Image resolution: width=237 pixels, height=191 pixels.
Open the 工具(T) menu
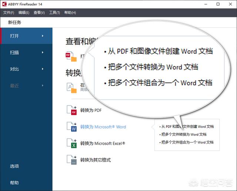point(54,13)
